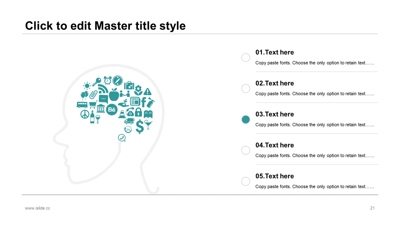Select the radio circle beside 05.Text here

[x=246, y=181]
